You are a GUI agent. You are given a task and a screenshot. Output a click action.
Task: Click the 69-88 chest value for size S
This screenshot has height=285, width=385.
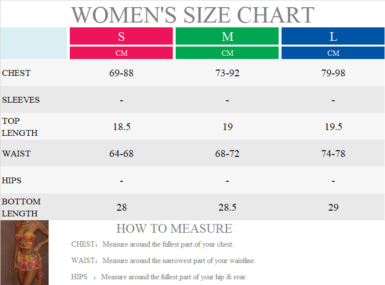click(x=121, y=73)
